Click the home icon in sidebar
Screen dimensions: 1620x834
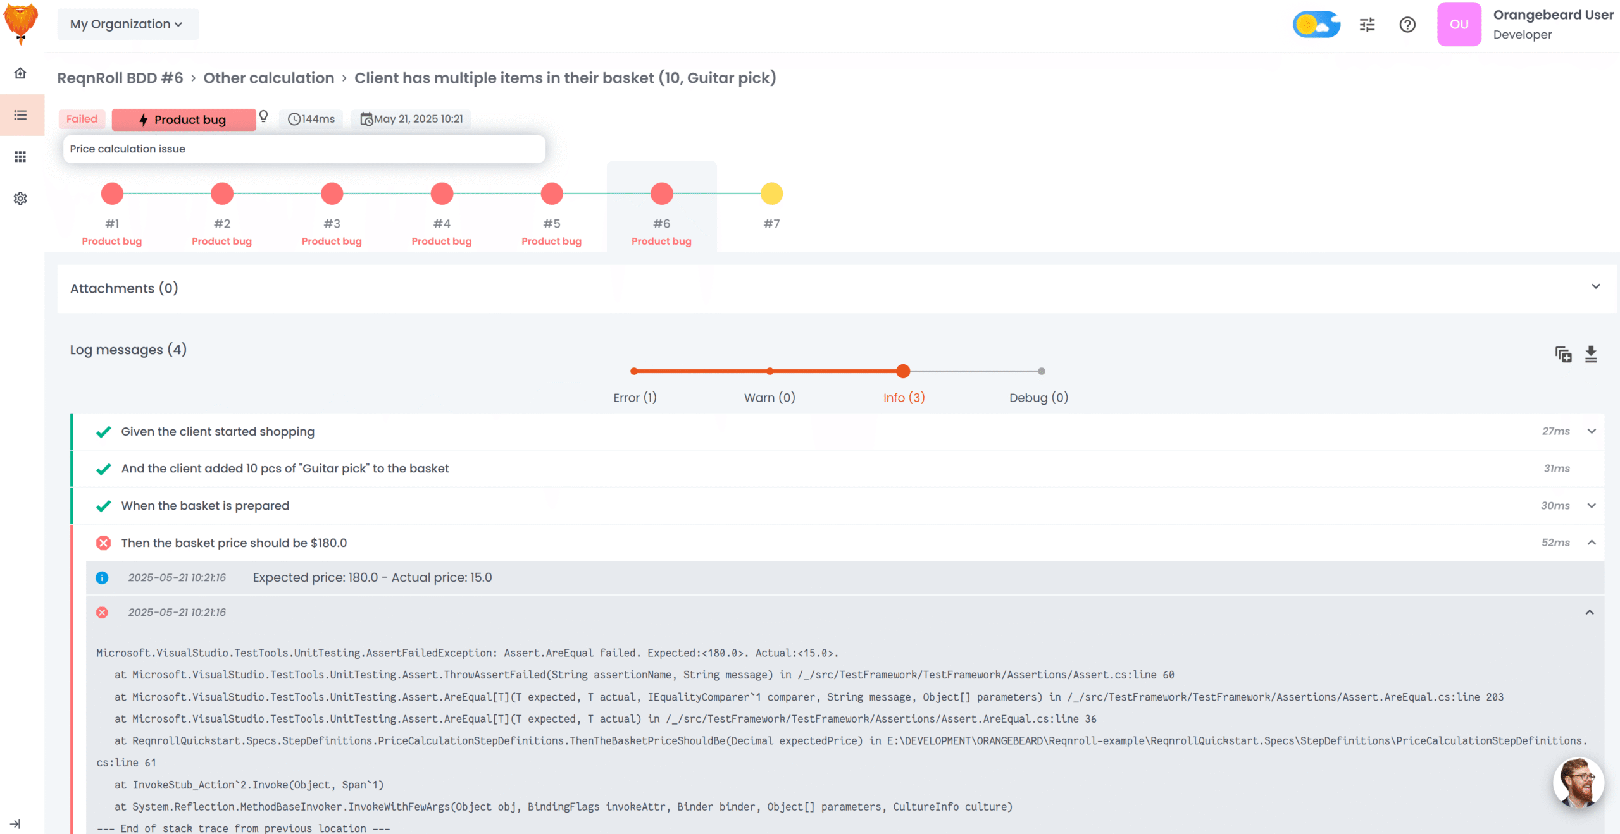pyautogui.click(x=20, y=73)
